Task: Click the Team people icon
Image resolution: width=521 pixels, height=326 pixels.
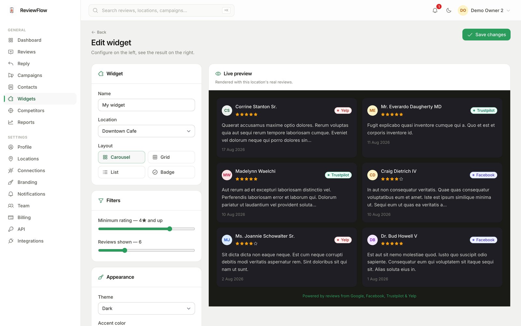Action: (x=11, y=206)
